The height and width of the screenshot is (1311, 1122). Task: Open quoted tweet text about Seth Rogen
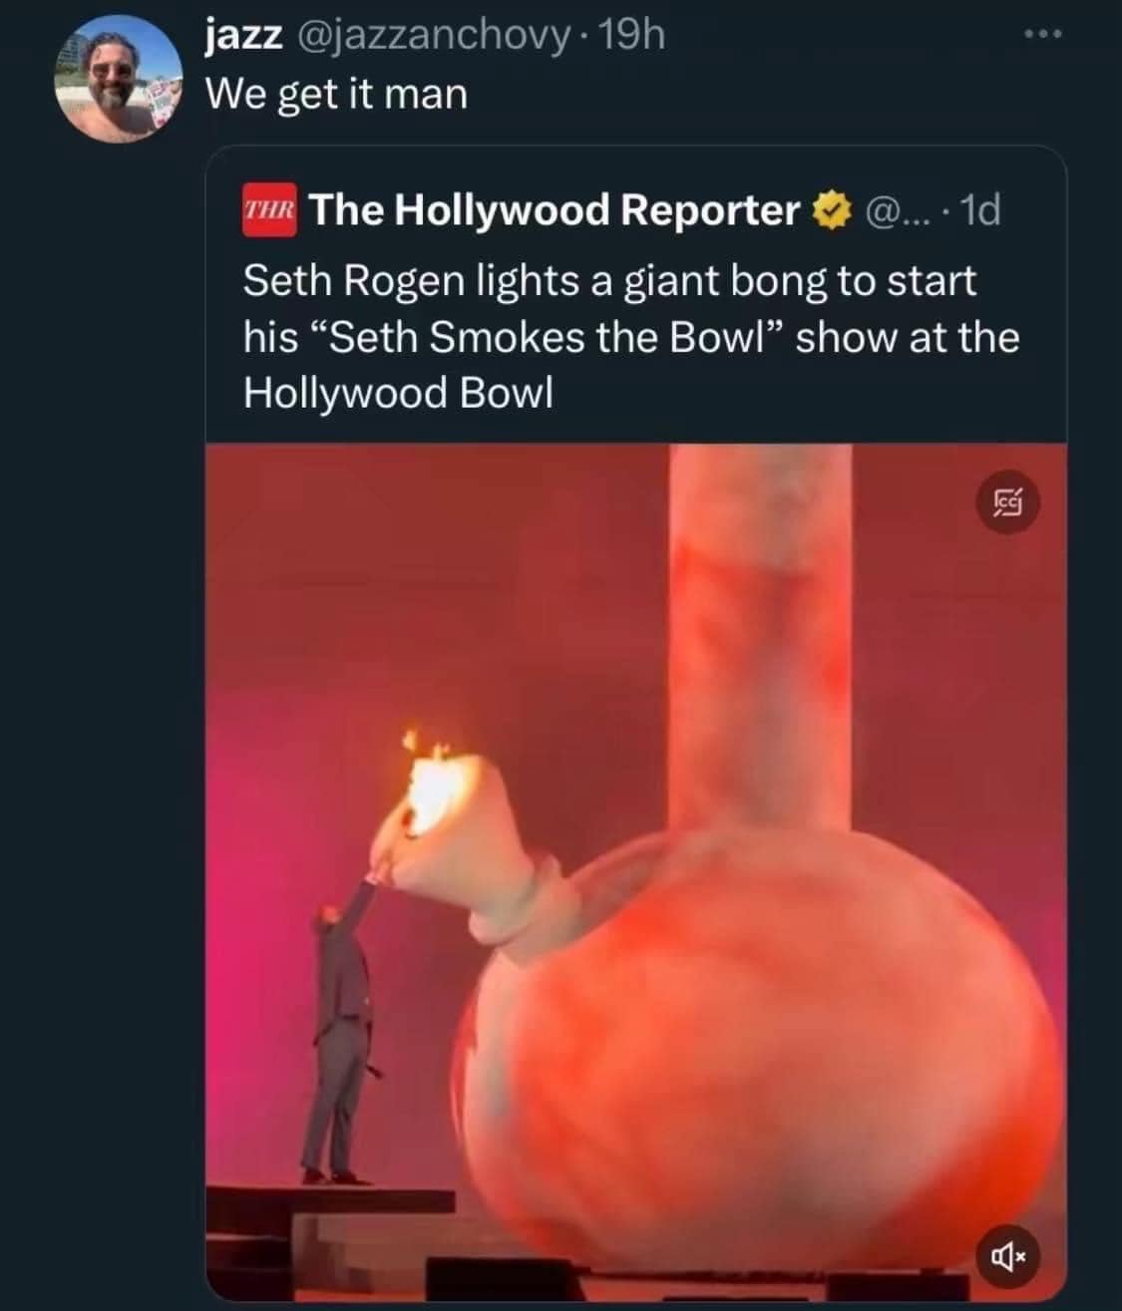point(630,337)
